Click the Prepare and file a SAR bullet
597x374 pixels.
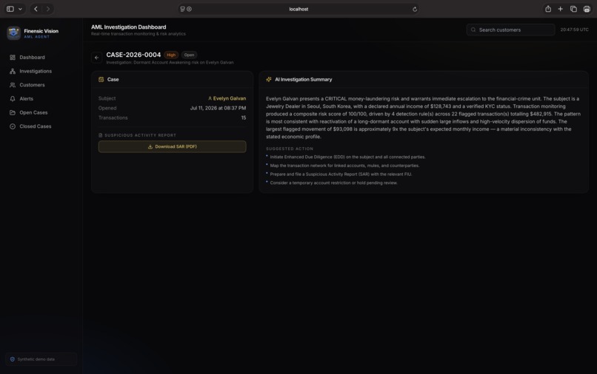click(341, 174)
